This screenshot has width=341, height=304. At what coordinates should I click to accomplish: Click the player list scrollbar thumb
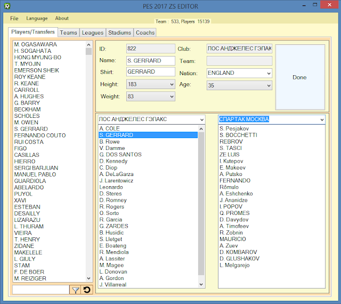(x=88, y=52)
